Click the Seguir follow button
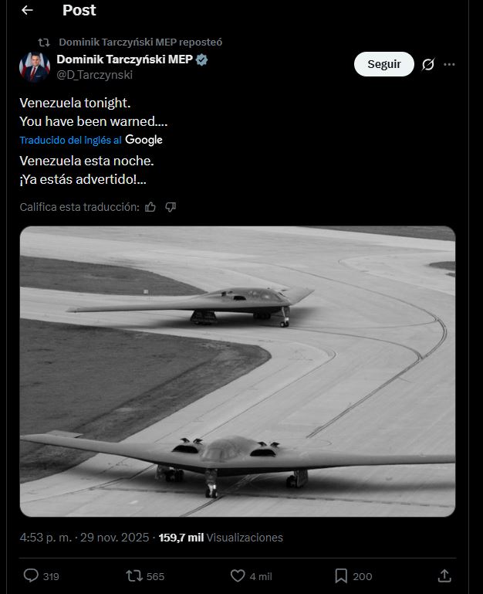Screen dimensions: 483x594 tap(383, 65)
